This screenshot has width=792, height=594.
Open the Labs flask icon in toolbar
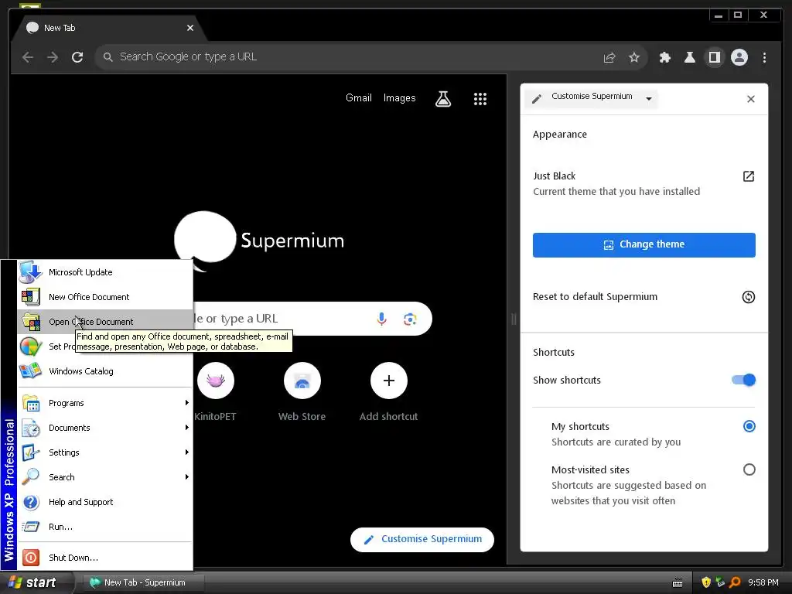coord(689,57)
